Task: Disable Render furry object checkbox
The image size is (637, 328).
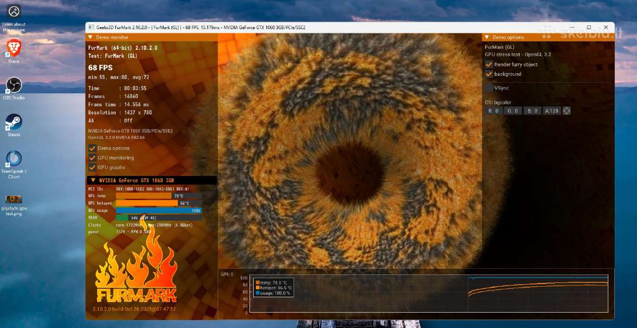Action: coord(489,64)
